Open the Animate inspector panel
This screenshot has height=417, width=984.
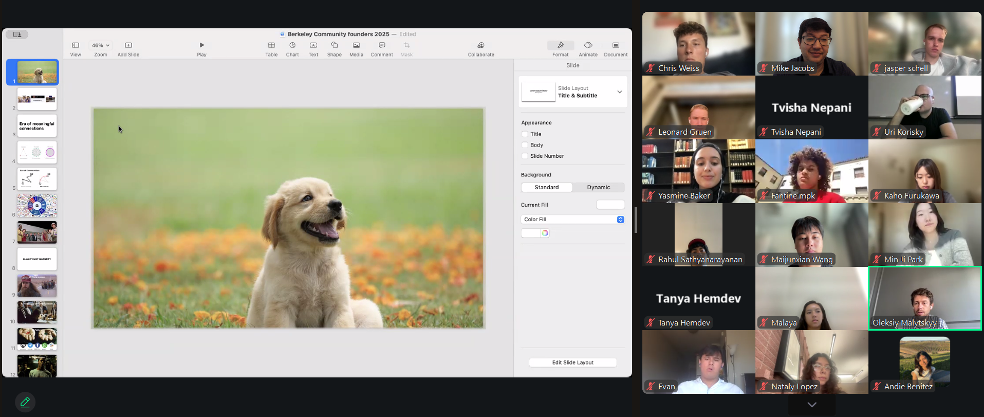(588, 45)
